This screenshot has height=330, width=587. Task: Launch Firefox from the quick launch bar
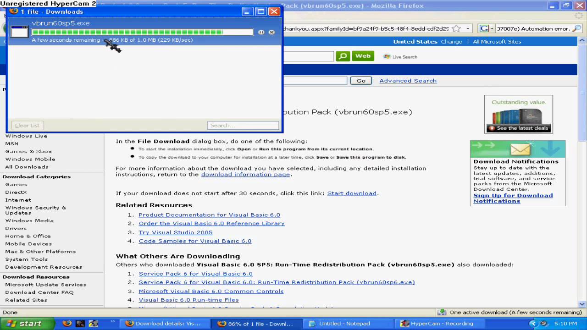[x=67, y=324]
